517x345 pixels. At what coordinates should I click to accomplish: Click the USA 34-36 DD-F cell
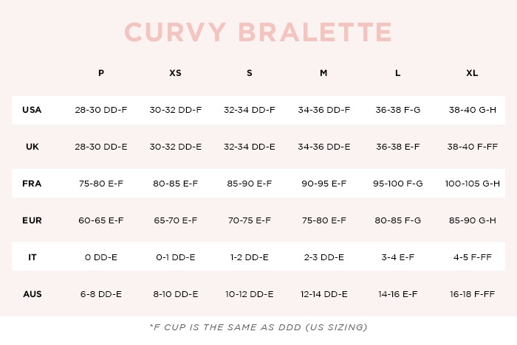[323, 110]
